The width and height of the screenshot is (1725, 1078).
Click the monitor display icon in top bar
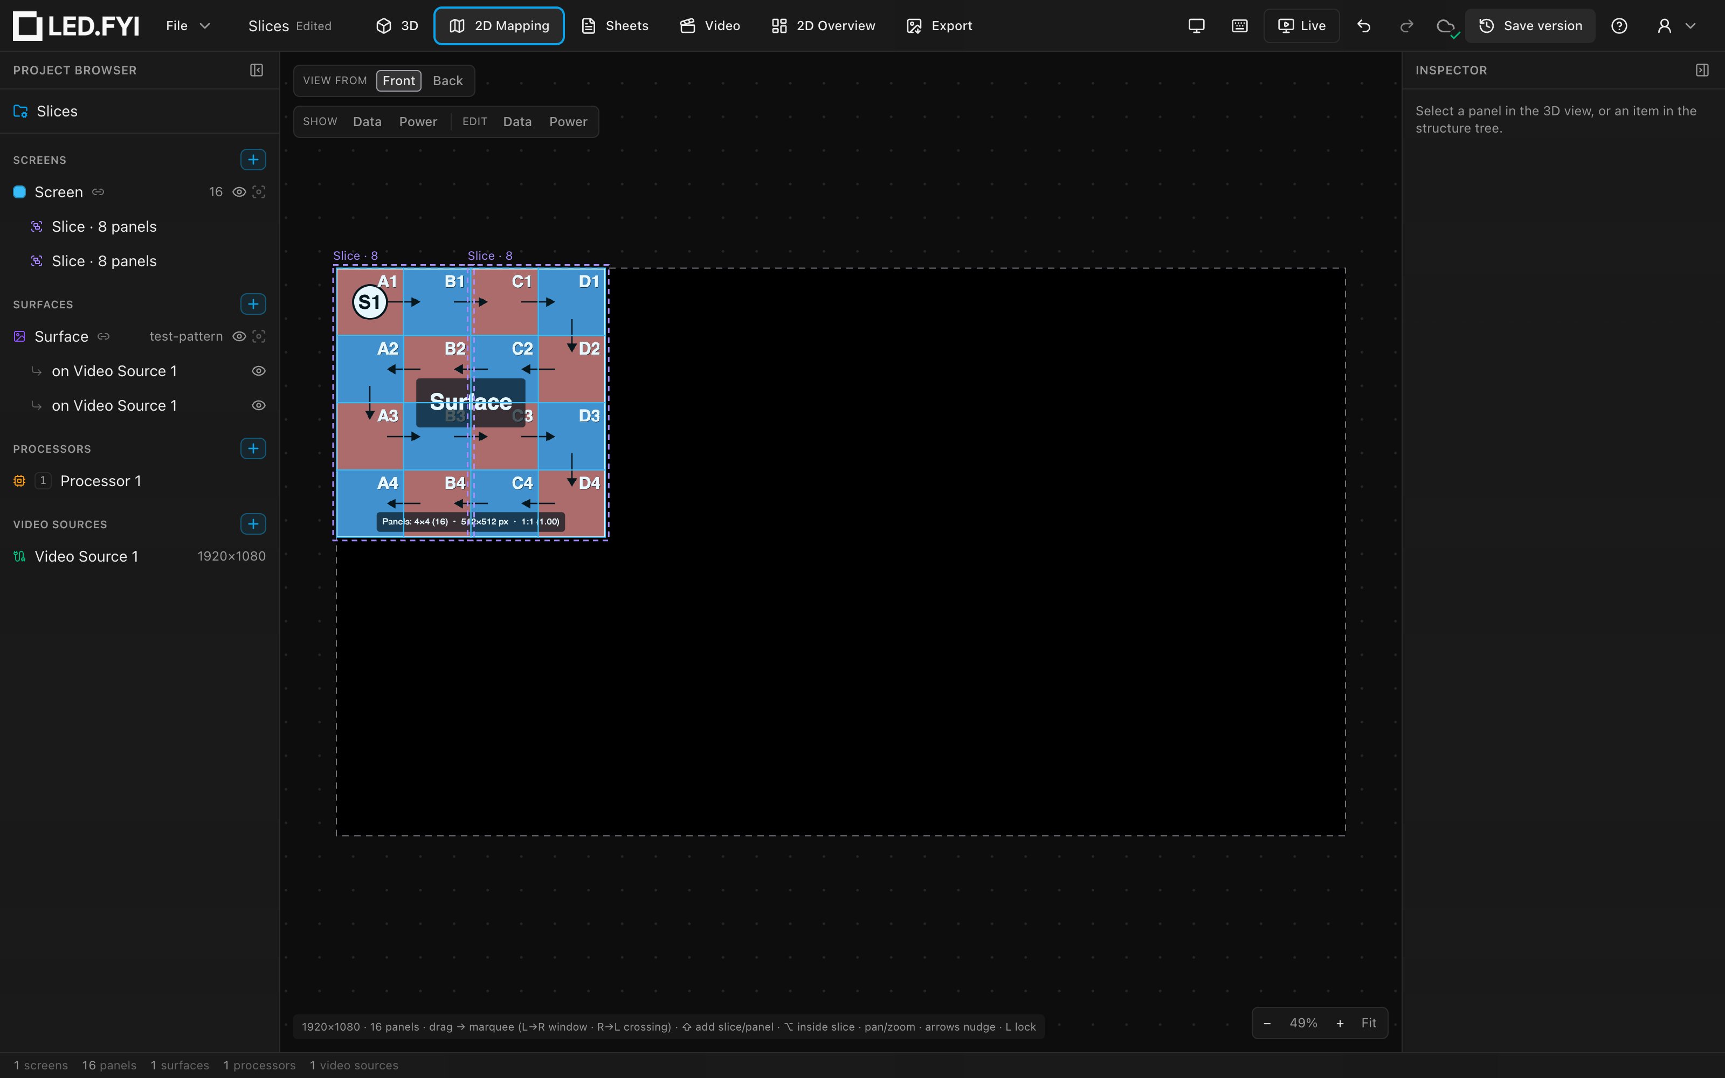1196,26
